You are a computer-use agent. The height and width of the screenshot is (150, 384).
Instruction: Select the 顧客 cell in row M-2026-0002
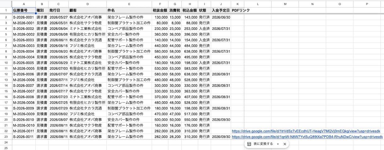pos(88,34)
